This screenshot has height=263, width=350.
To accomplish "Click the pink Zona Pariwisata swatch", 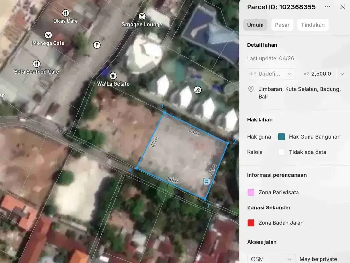I will pos(251,192).
